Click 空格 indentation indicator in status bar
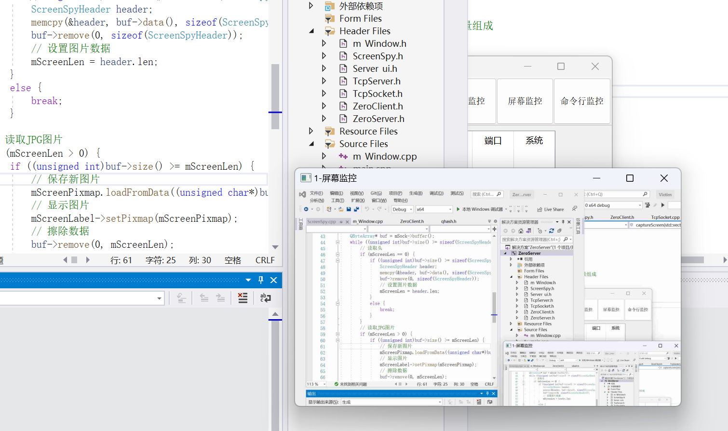Image resolution: width=728 pixels, height=431 pixels. click(x=233, y=260)
